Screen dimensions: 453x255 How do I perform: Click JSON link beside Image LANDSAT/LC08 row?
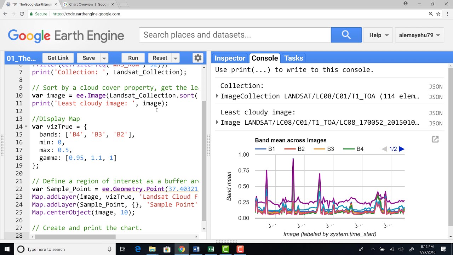pos(436,123)
